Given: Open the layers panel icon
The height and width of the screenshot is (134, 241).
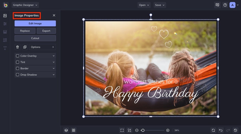Looking at the screenshot, I should pos(66,130).
